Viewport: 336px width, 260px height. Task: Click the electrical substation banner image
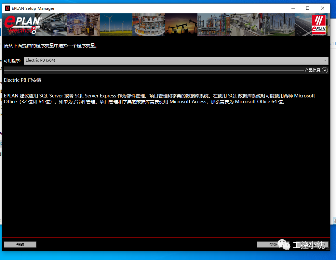[x=278, y=24]
